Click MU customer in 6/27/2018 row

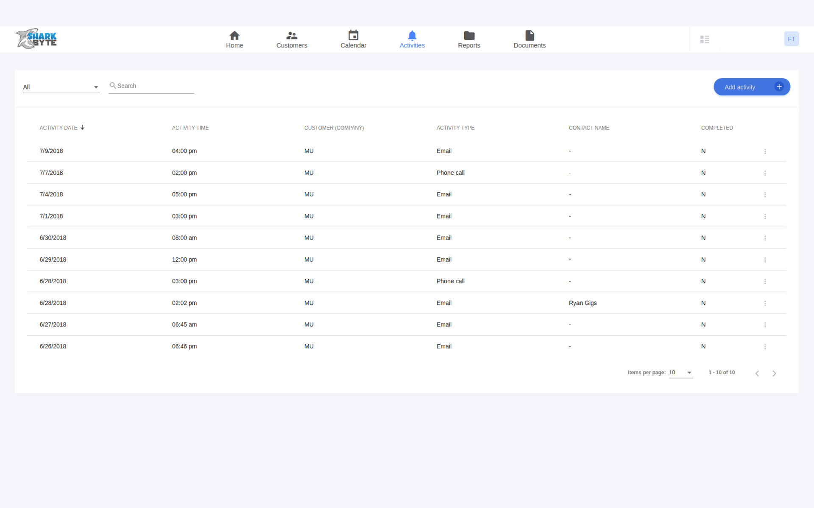pyautogui.click(x=309, y=325)
